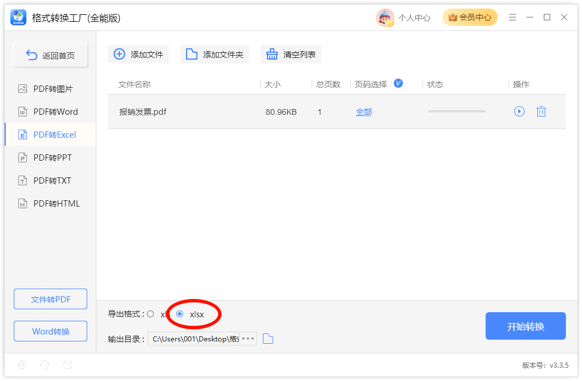Maximize the application window
This screenshot has height=381, width=582.
[547, 17]
